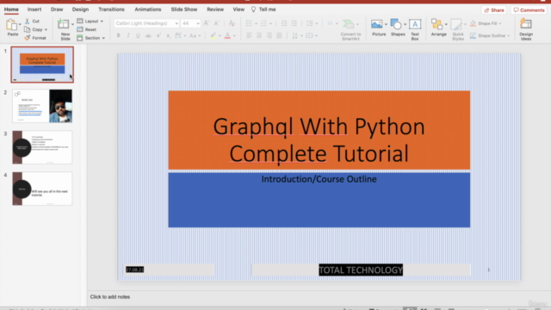Screen dimensions: 551x310
Task: Click the Share button
Action: tap(494, 10)
